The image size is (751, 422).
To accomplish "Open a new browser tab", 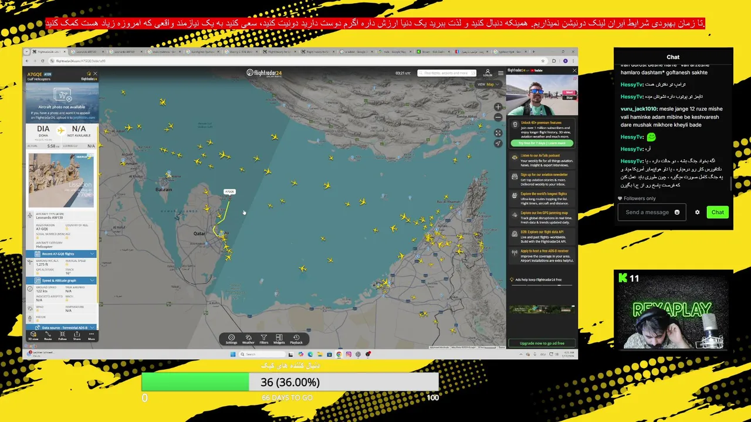I will [533, 52].
